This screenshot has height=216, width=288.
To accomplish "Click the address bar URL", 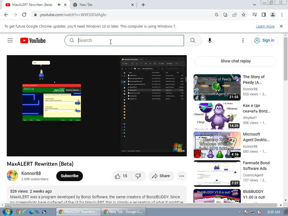I will 73,15.
